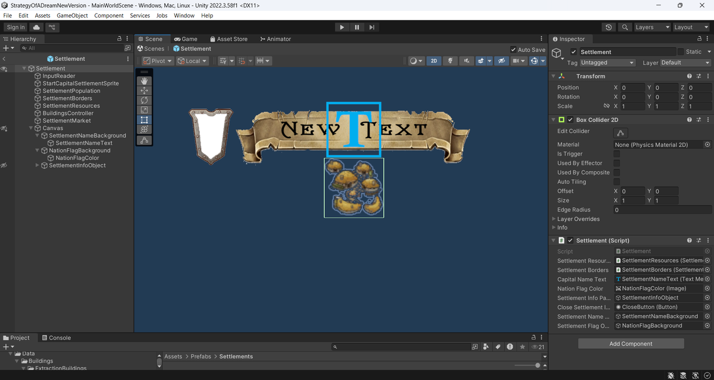Open Box Collider 2D more-options menu

pos(708,120)
